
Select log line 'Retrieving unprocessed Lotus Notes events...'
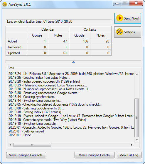coord(48,85)
